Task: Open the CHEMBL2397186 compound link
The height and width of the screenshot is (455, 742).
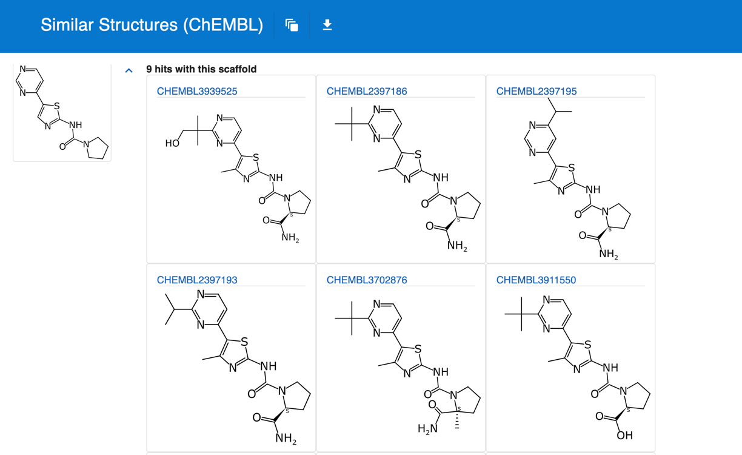Action: pyautogui.click(x=366, y=91)
